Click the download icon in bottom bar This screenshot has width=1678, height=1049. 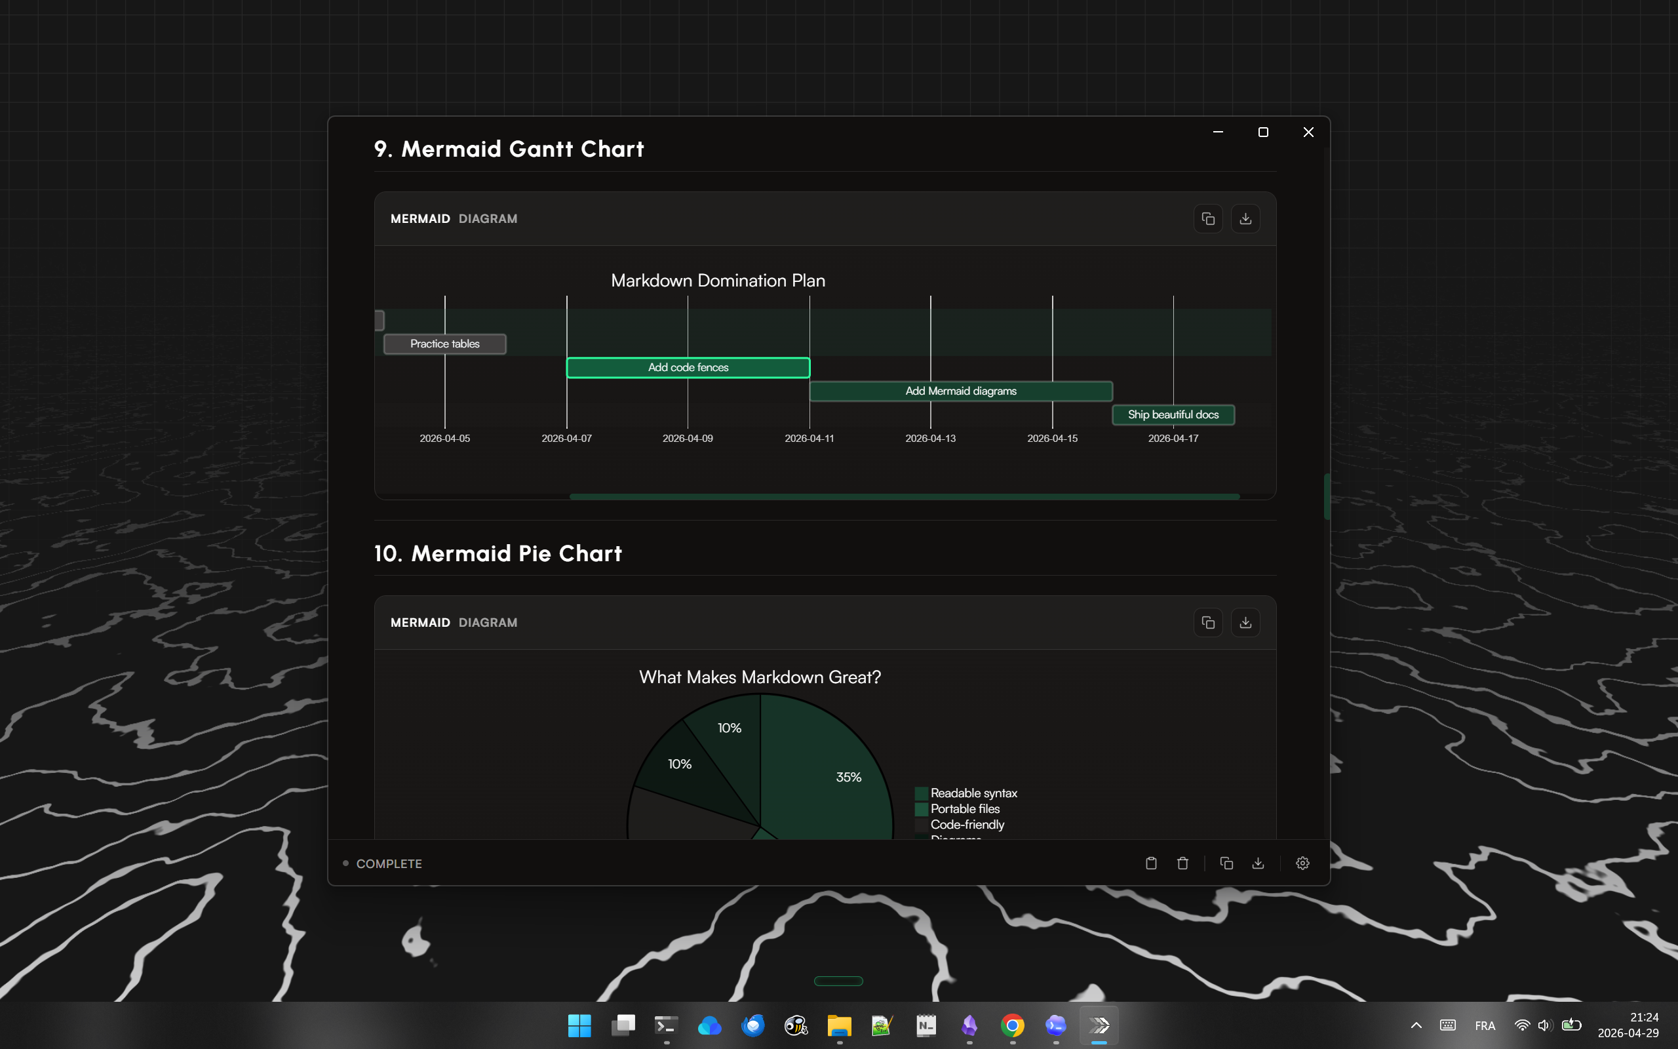tap(1258, 863)
